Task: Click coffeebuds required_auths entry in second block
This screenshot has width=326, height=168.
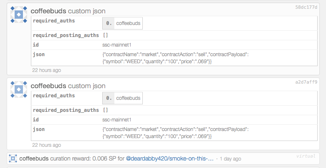Action: [x=128, y=98]
